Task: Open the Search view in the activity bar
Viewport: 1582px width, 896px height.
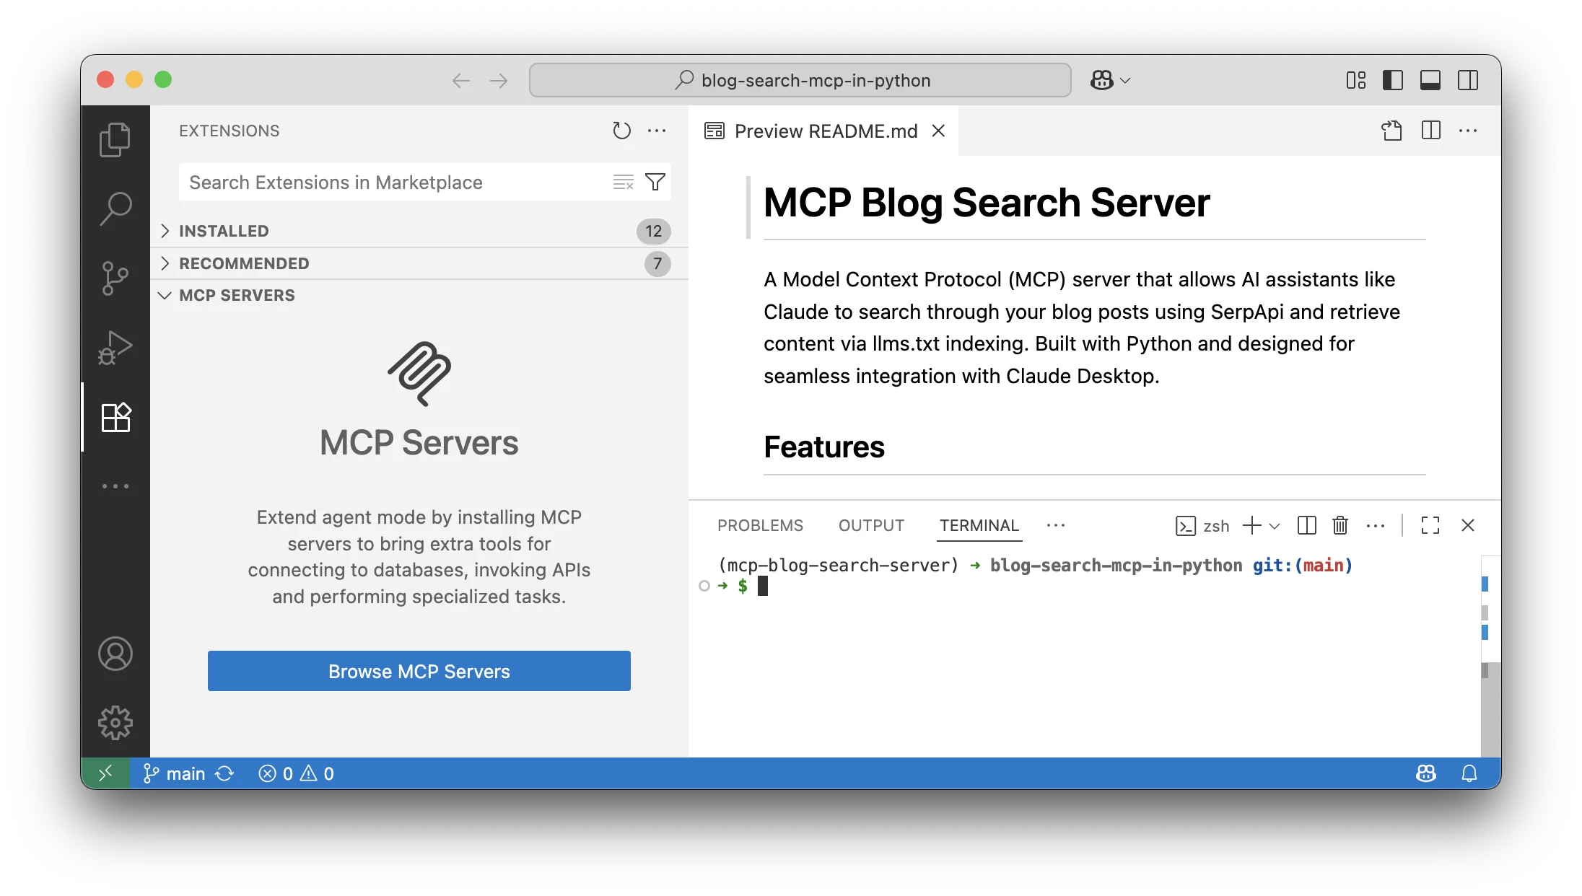Action: [115, 208]
